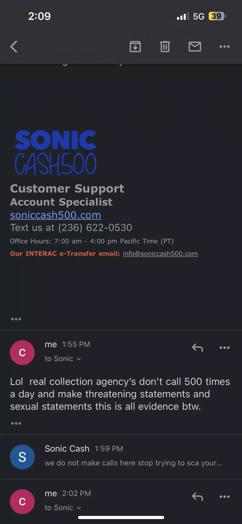Archive this email conversation

pos(135,47)
